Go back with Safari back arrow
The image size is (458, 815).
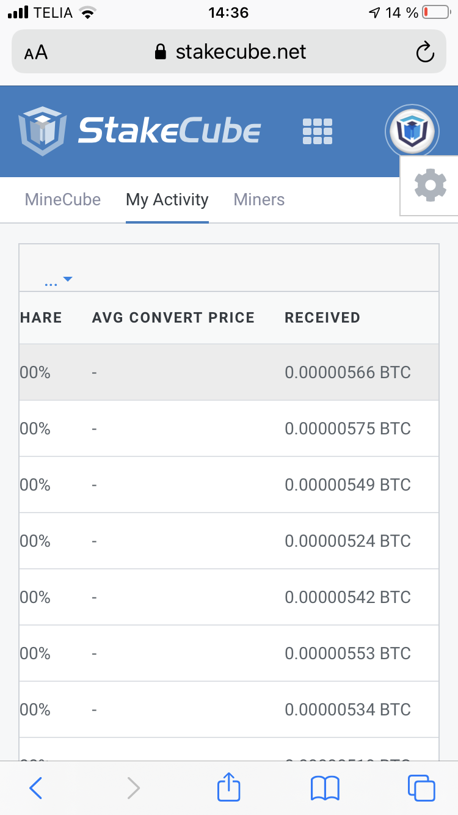[36, 788]
